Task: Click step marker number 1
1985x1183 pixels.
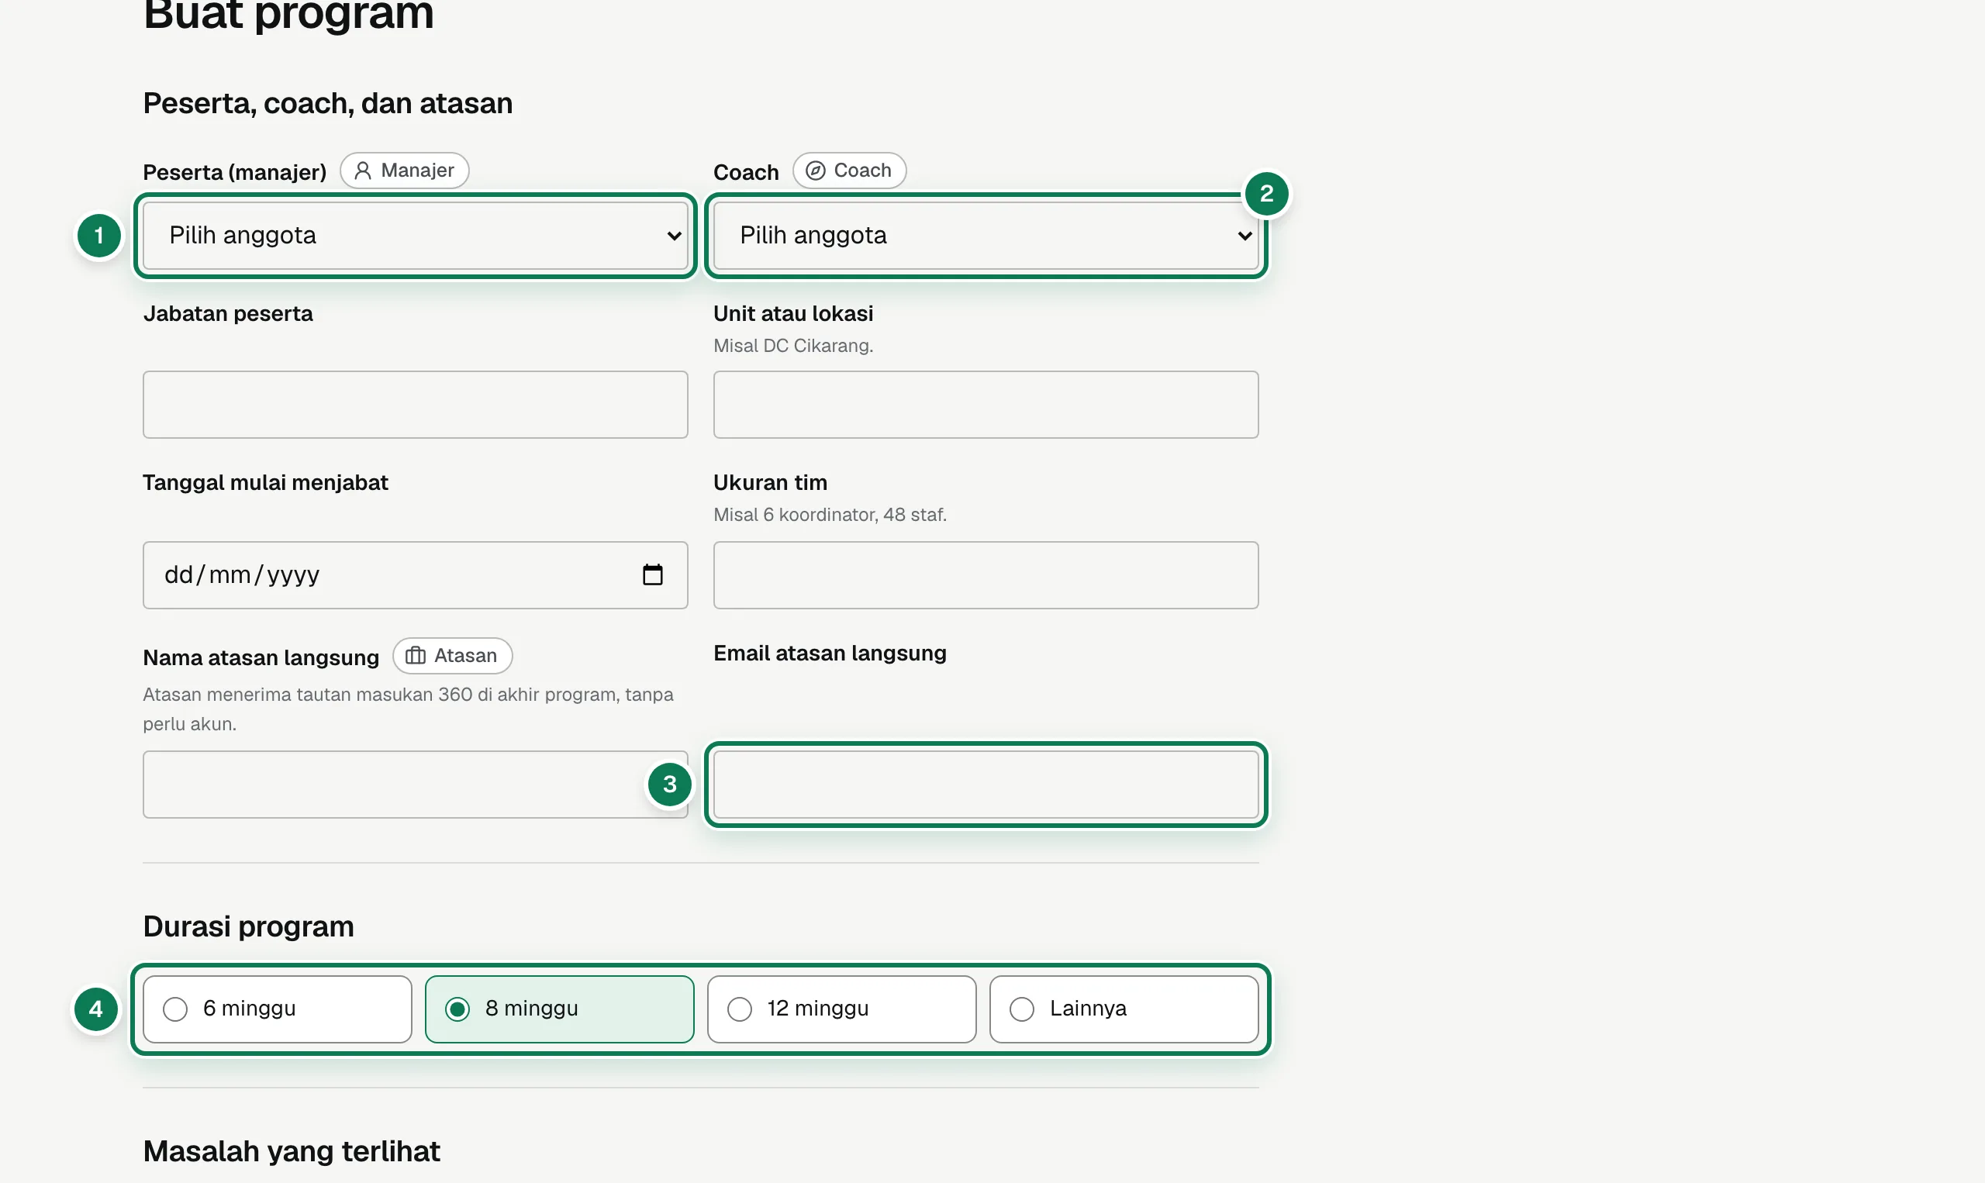Action: click(x=98, y=236)
